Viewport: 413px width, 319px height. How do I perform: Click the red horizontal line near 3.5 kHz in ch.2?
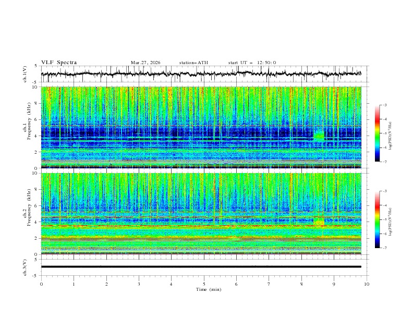tap(201, 226)
